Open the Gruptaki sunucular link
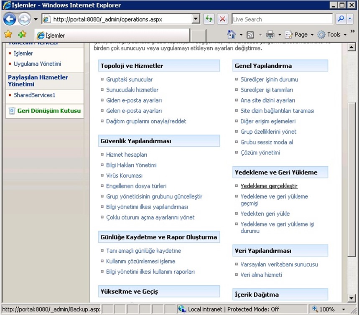 129,79
